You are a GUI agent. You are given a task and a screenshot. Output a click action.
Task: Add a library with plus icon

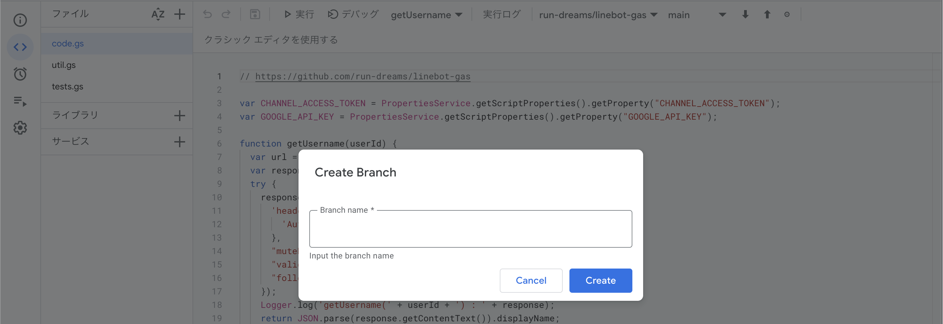coord(179,116)
